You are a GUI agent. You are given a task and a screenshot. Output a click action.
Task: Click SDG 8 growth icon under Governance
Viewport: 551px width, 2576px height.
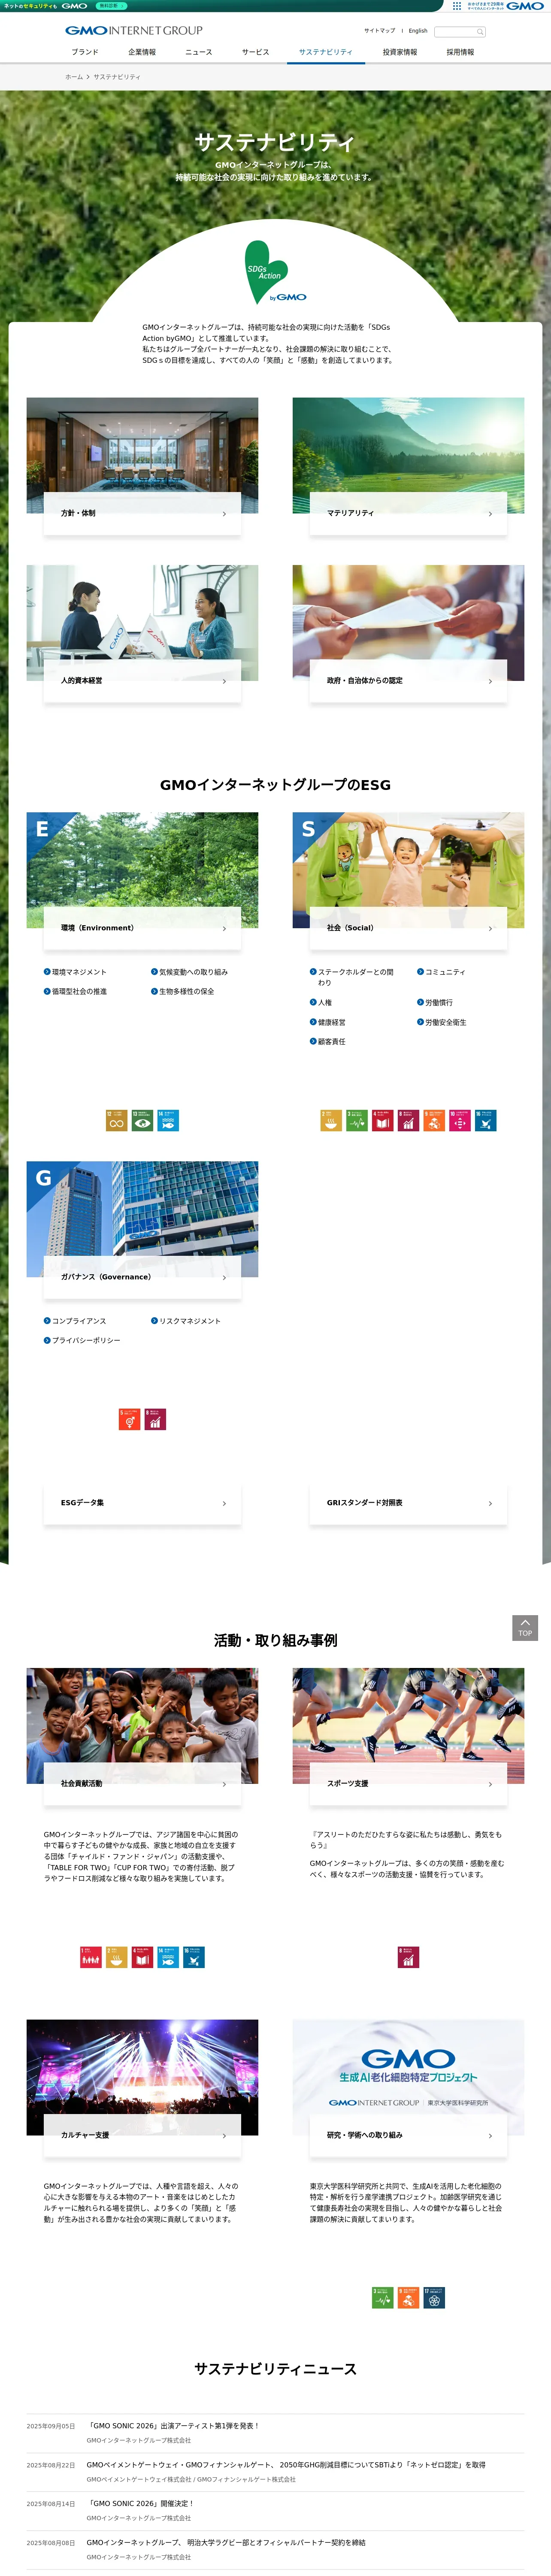pyautogui.click(x=155, y=1419)
